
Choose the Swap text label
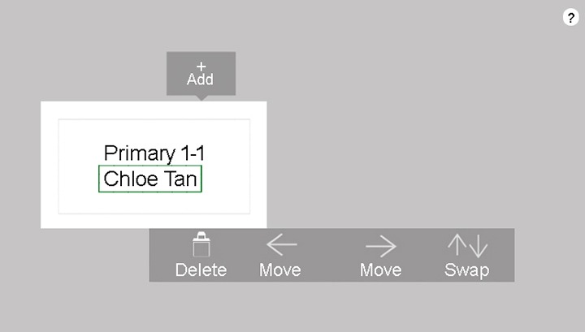click(x=466, y=270)
